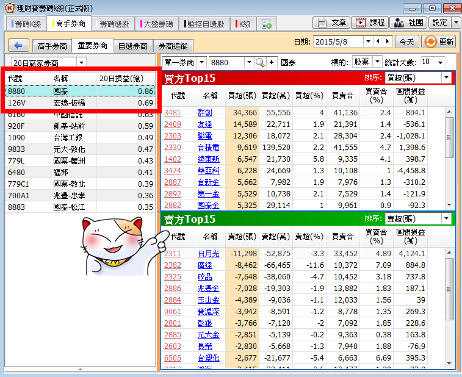Sort buy table by 買超(萬) header

point(276,95)
